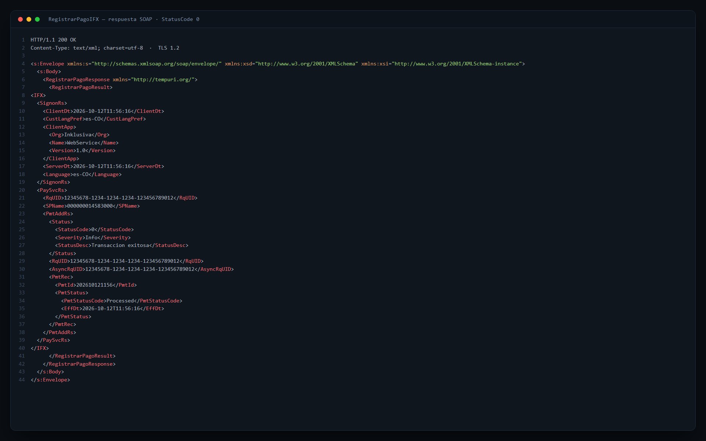Click the green maximize window dot
This screenshot has width=706, height=441.
pyautogui.click(x=38, y=19)
